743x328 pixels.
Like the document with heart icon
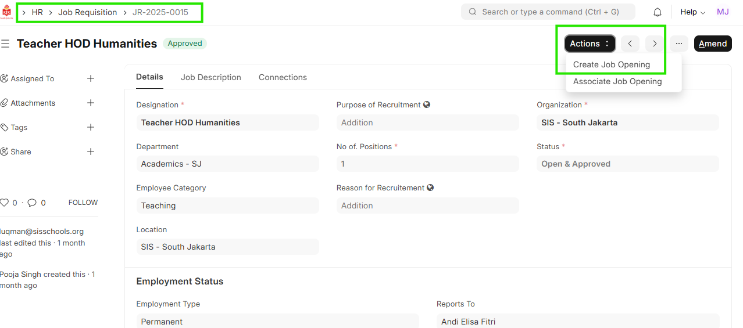5,203
